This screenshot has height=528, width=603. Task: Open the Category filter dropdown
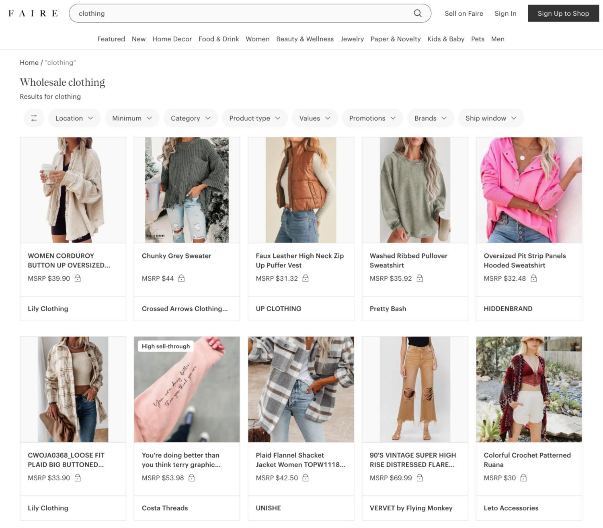click(x=191, y=118)
